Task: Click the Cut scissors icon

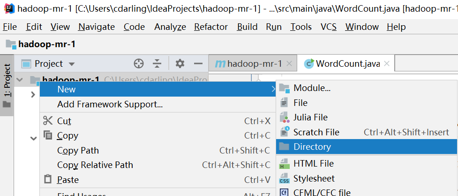Action: (x=48, y=121)
